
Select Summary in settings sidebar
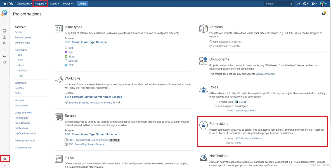point(20,27)
